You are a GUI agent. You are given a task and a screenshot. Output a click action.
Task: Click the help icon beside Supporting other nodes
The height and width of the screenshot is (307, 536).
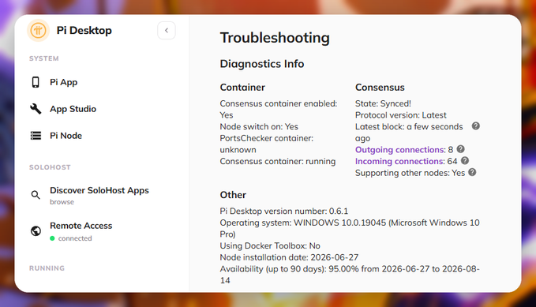click(x=472, y=172)
